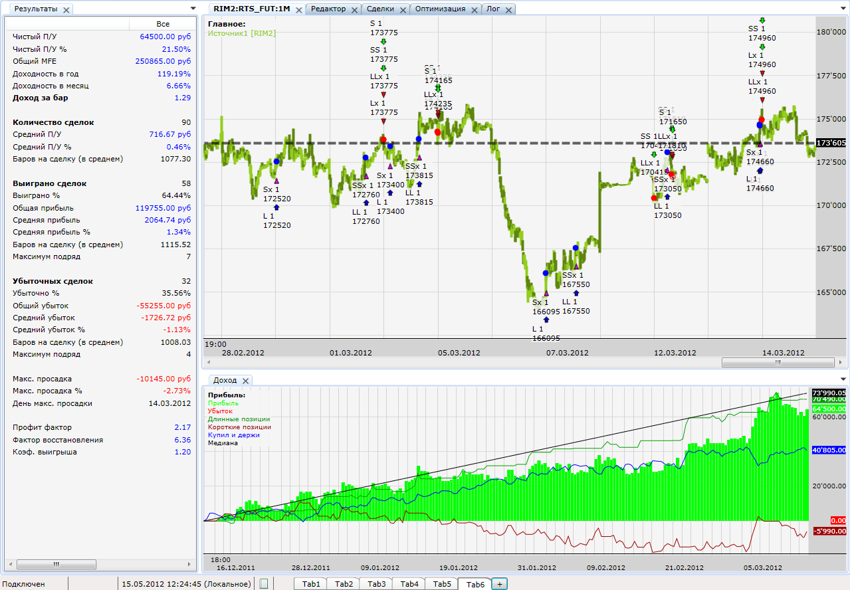Add a new workspace tab with plus button
This screenshot has width=850, height=590.
[x=500, y=584]
